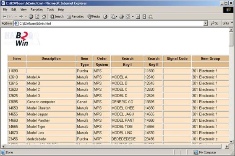
Task: Click the Signal Code column header
Action: click(x=177, y=59)
